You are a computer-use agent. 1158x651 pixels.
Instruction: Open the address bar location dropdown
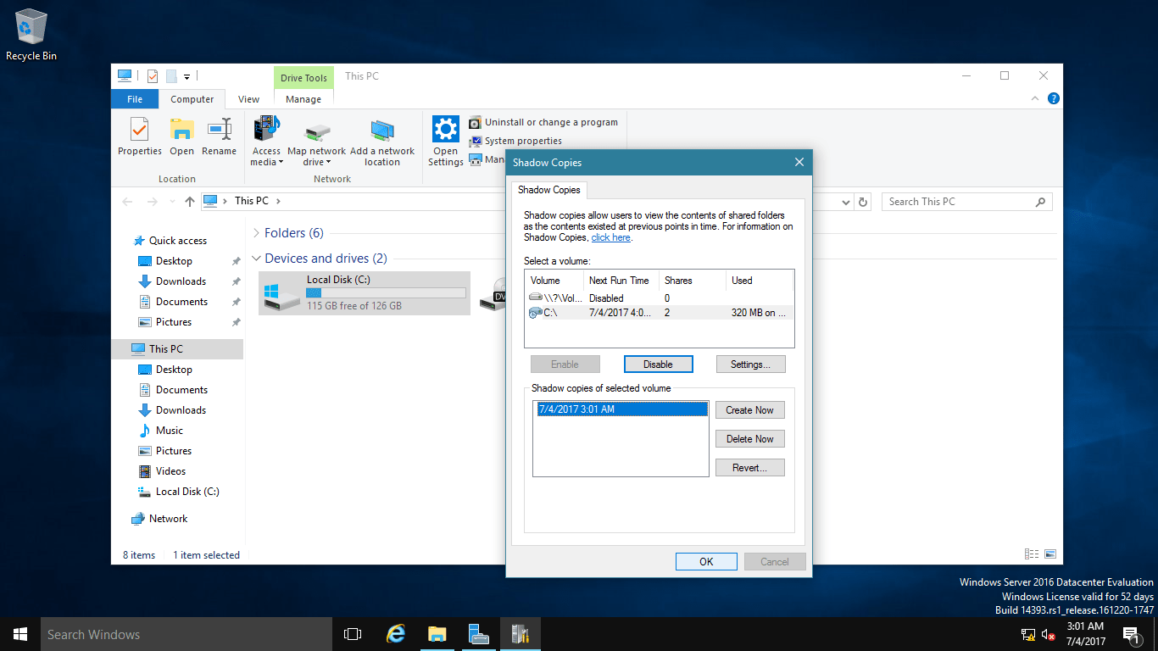point(844,201)
